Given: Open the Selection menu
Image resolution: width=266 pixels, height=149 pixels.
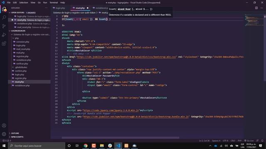Looking at the screenshot, I should click(24, 2).
